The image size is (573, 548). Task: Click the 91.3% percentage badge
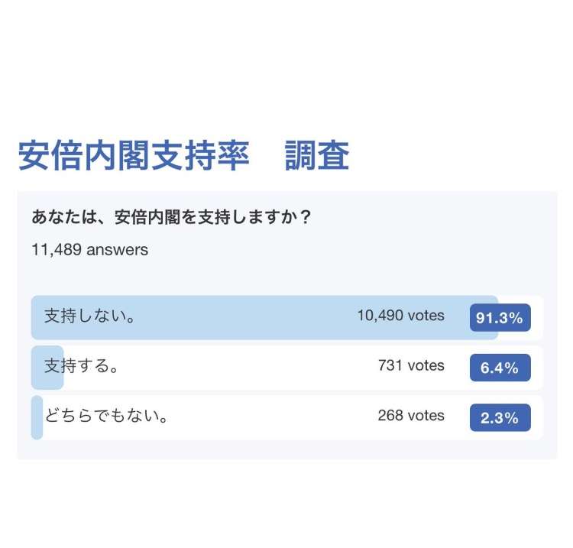coord(500,317)
